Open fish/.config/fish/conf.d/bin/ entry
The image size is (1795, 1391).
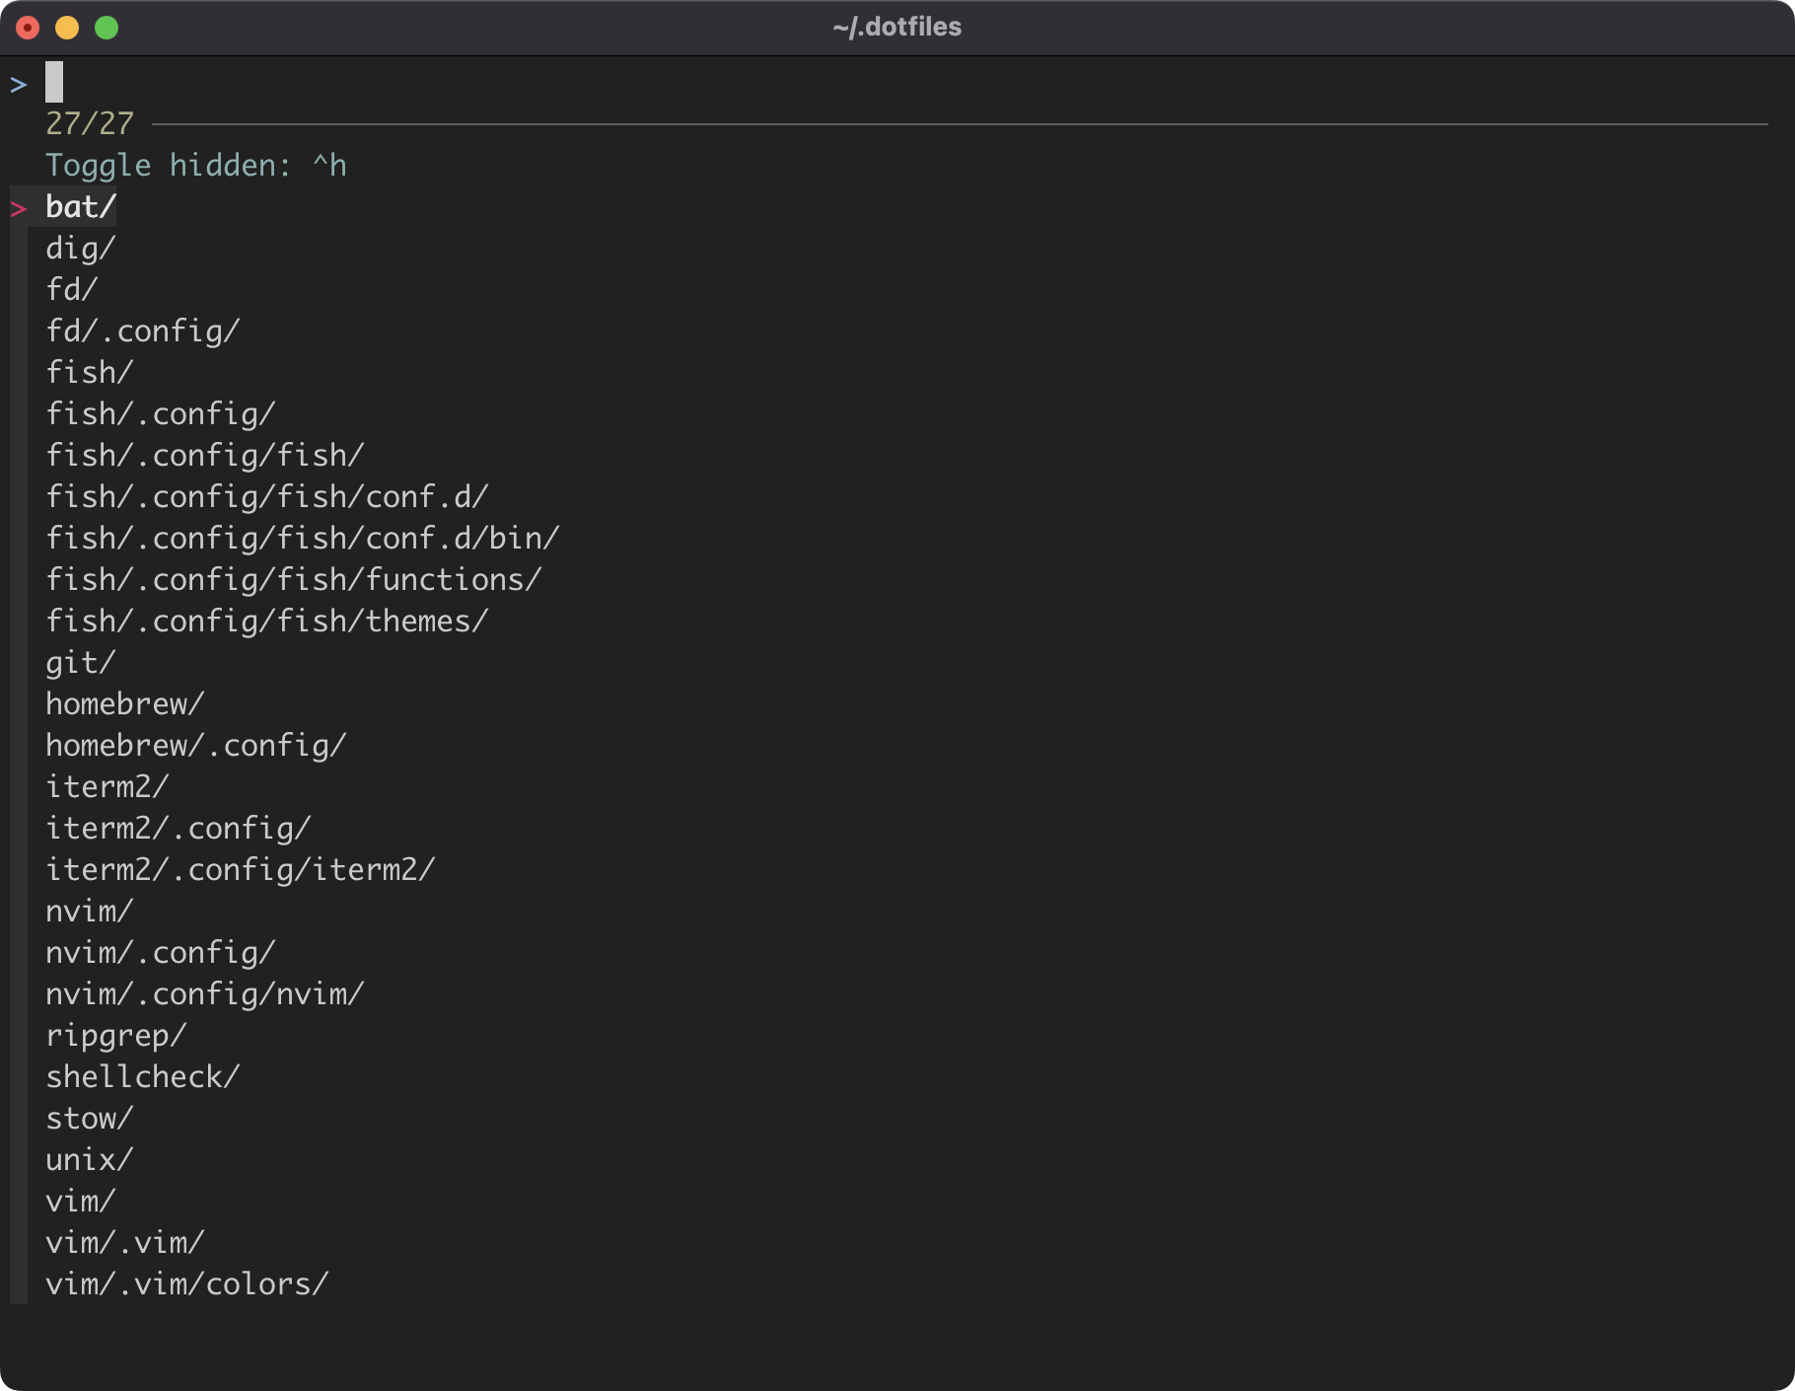click(302, 538)
